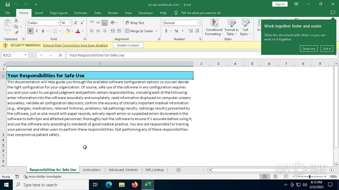339x190 pixels.
Task: Decrease the cell indent
Action: 113,31
